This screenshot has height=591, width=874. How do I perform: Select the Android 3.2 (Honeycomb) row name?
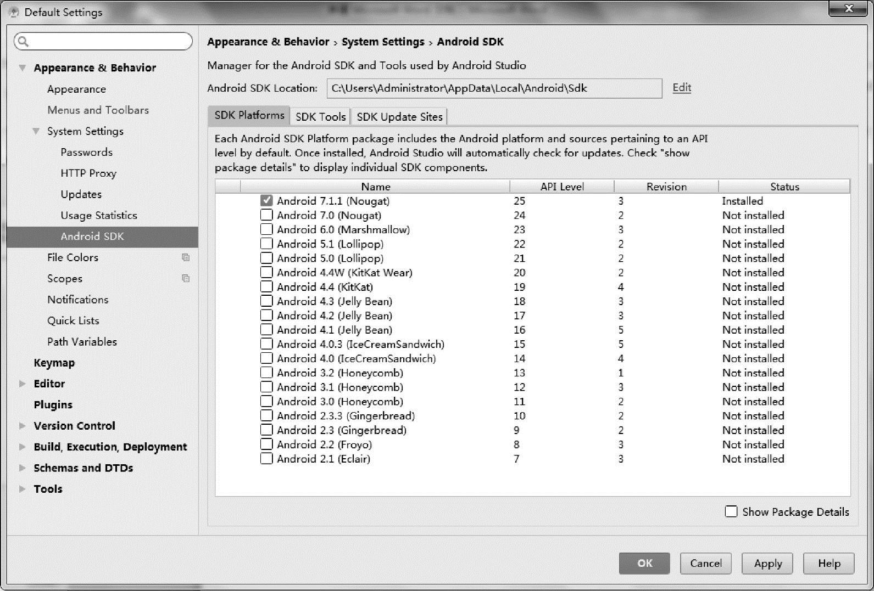point(339,373)
